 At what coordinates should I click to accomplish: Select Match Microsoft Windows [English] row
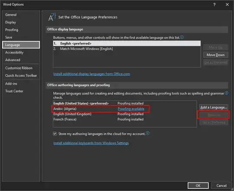coord(127,49)
